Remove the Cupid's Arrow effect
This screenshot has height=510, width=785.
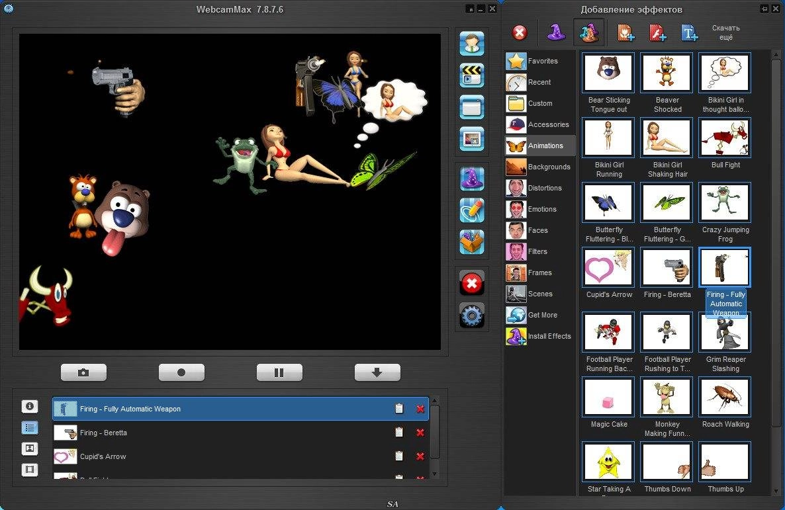click(420, 456)
